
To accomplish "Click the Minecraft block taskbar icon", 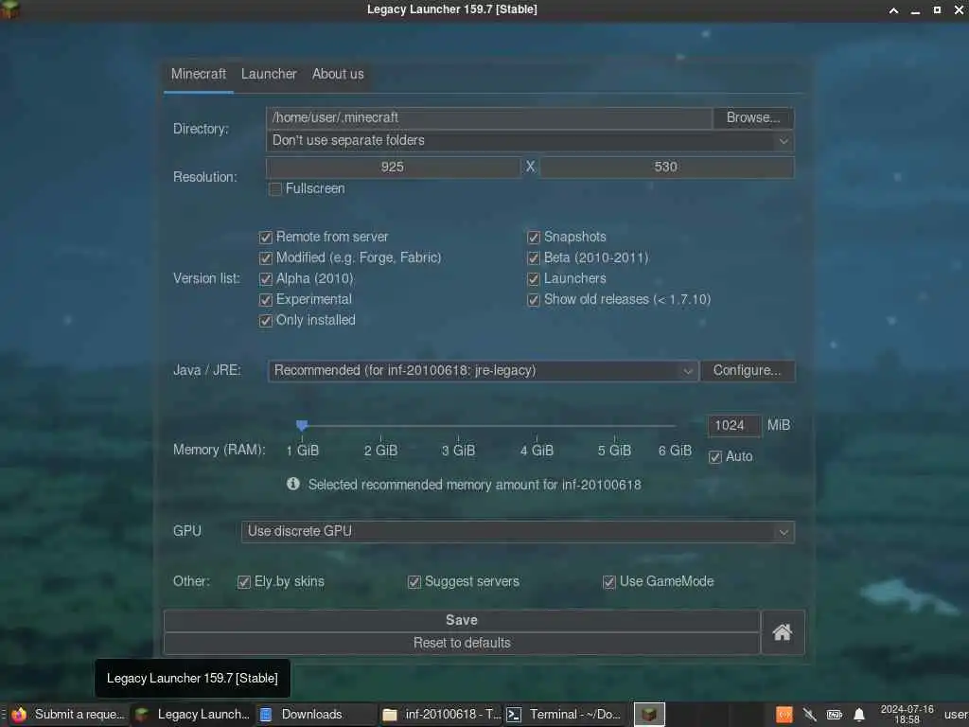I will [x=649, y=715].
